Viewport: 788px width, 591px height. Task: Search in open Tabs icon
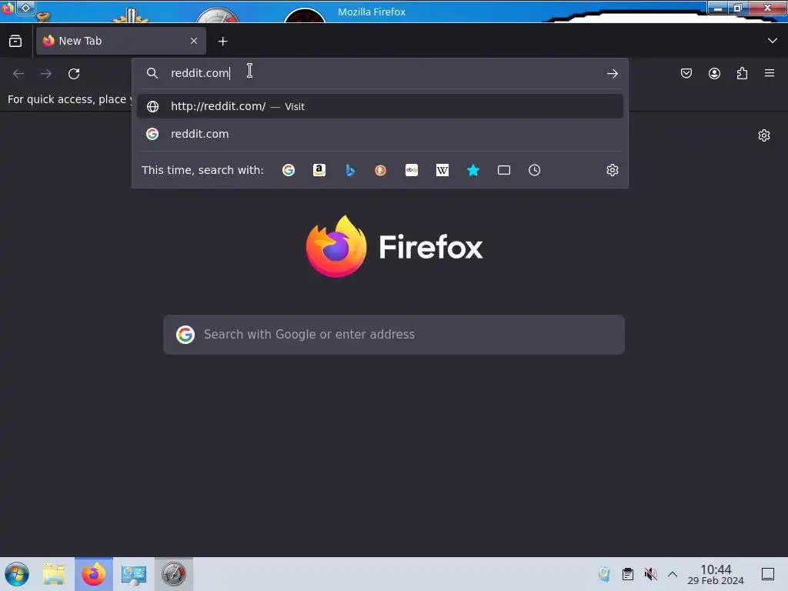(x=503, y=170)
